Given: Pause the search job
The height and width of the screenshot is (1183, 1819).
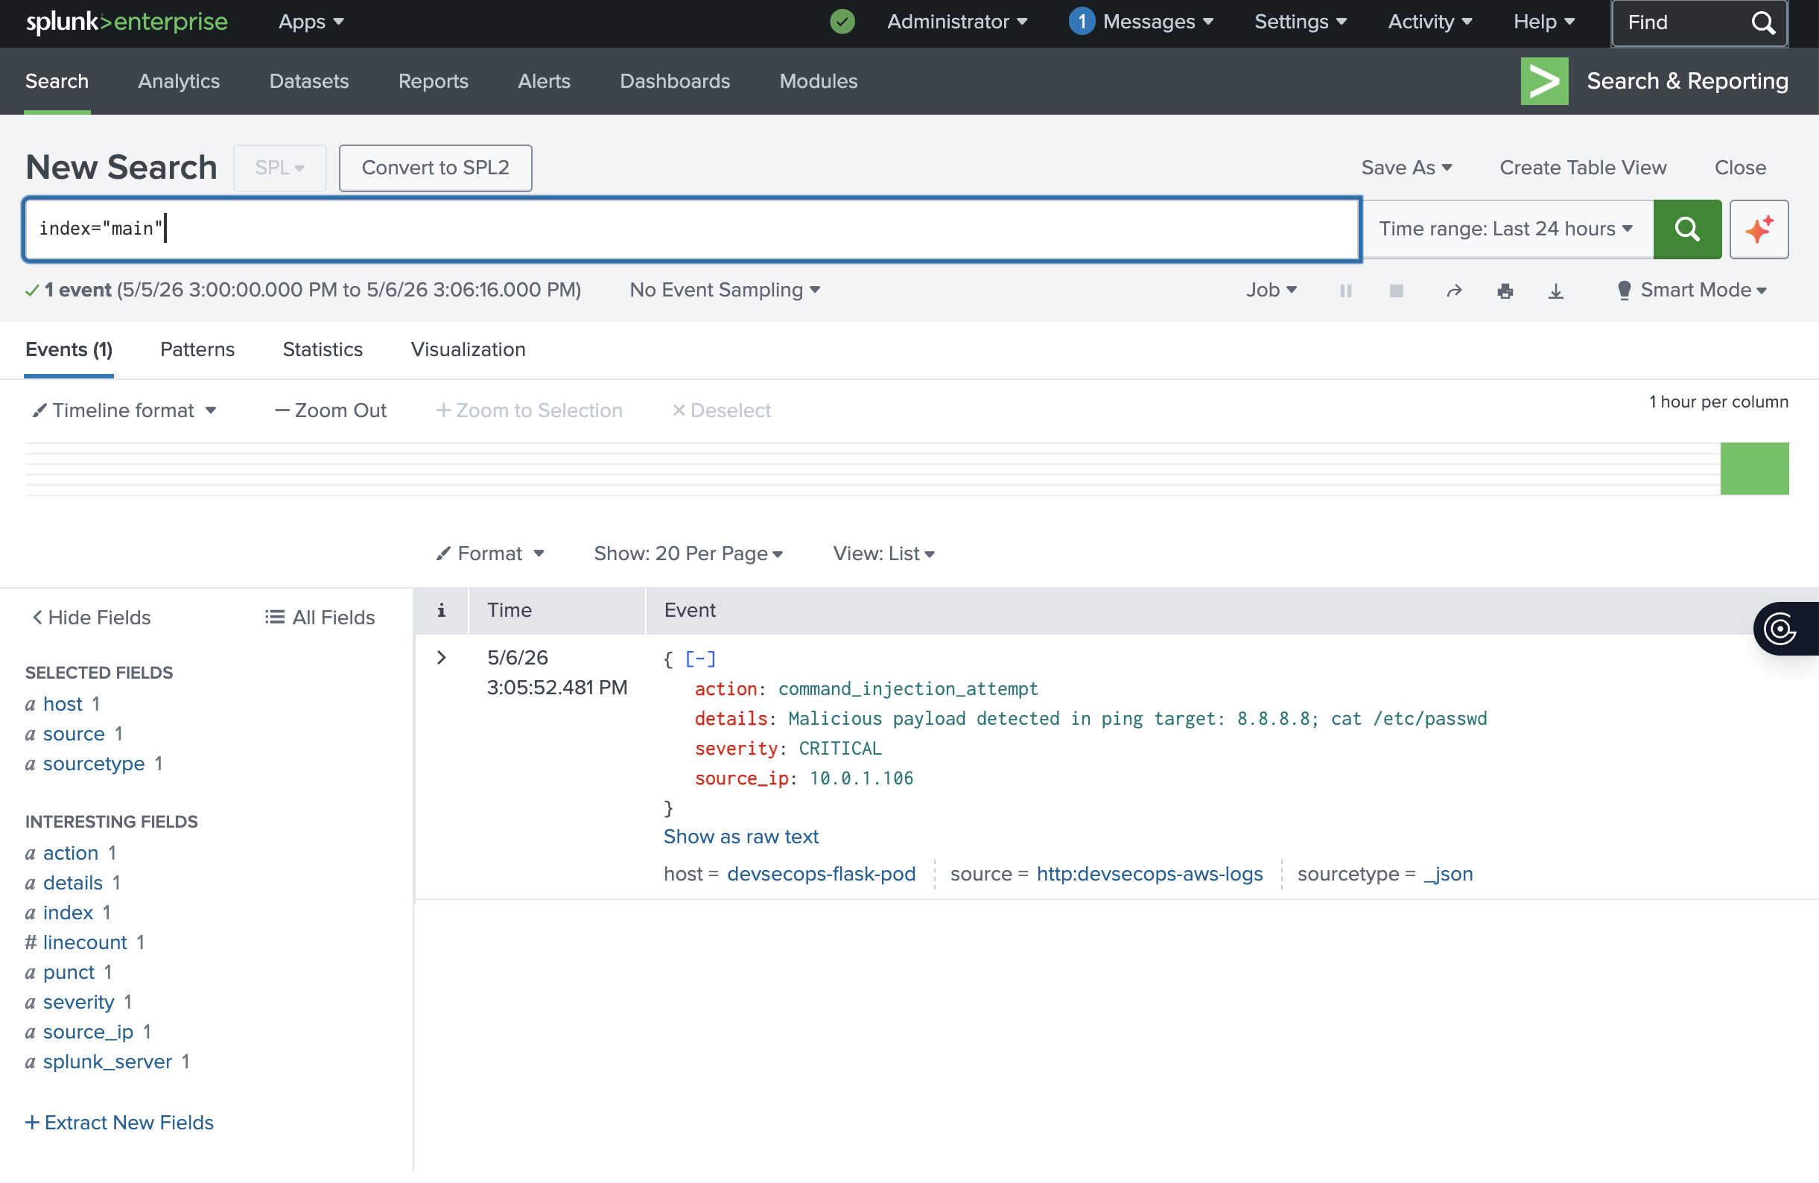Looking at the screenshot, I should tap(1346, 291).
